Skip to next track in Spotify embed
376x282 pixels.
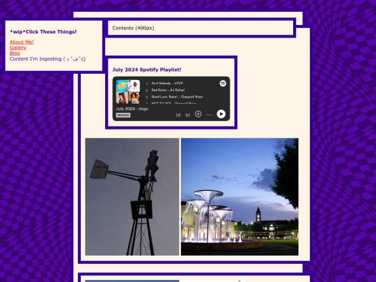point(188,115)
